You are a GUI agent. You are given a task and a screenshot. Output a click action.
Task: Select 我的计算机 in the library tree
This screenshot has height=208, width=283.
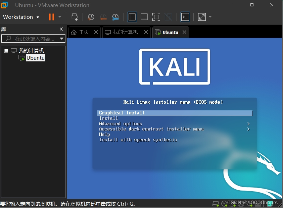point(31,51)
